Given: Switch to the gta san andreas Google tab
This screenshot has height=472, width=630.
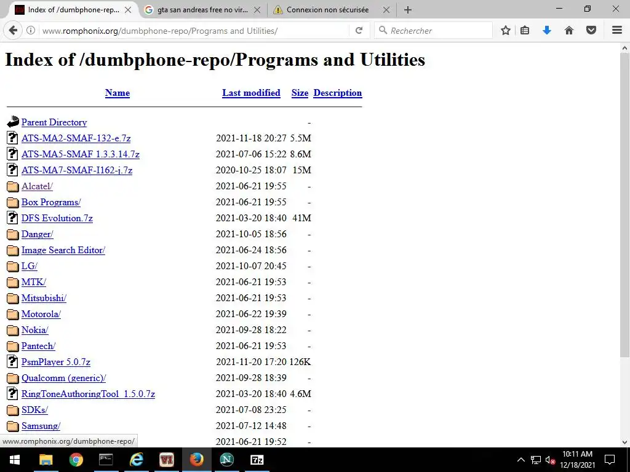Looking at the screenshot, I should point(202,10).
